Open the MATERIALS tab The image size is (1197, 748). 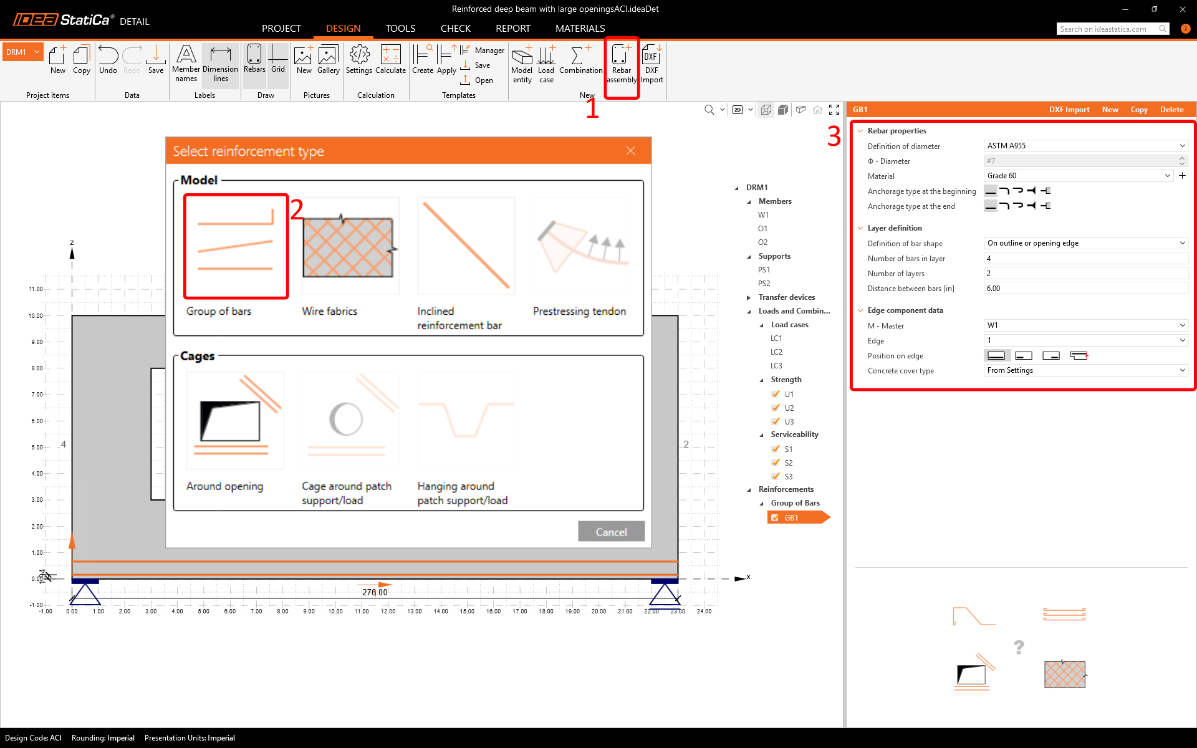point(580,29)
